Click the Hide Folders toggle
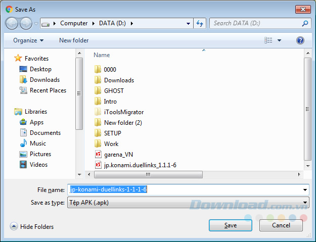316x242 pixels. 32,226
